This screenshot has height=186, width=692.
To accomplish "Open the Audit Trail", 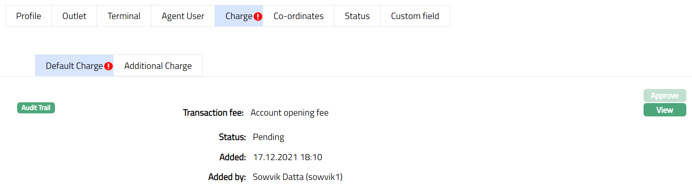I will click(36, 108).
